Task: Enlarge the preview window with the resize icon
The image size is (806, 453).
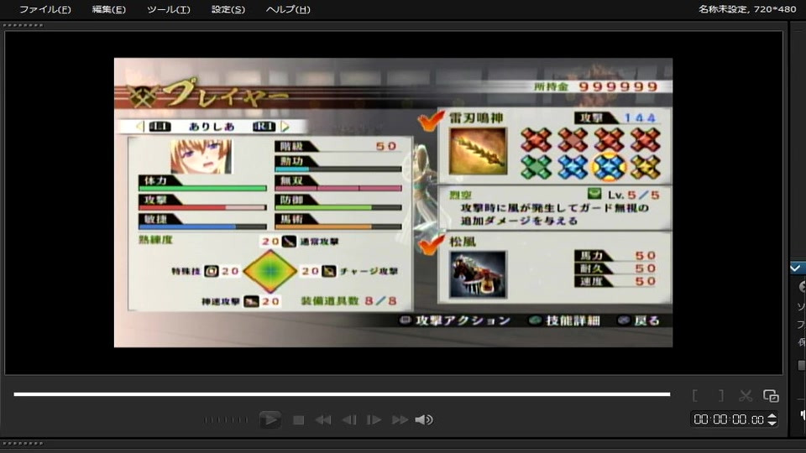Action: tap(771, 395)
